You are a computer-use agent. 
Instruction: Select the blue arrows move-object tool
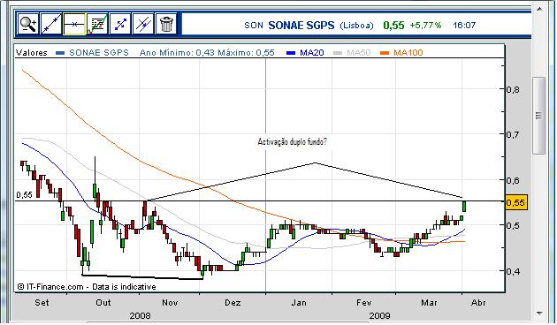pos(120,24)
